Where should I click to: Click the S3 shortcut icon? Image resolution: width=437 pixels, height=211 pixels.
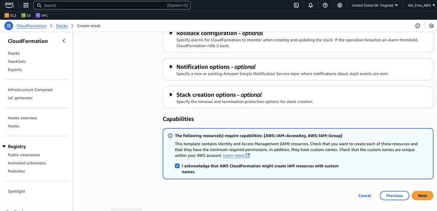[x=23, y=15]
